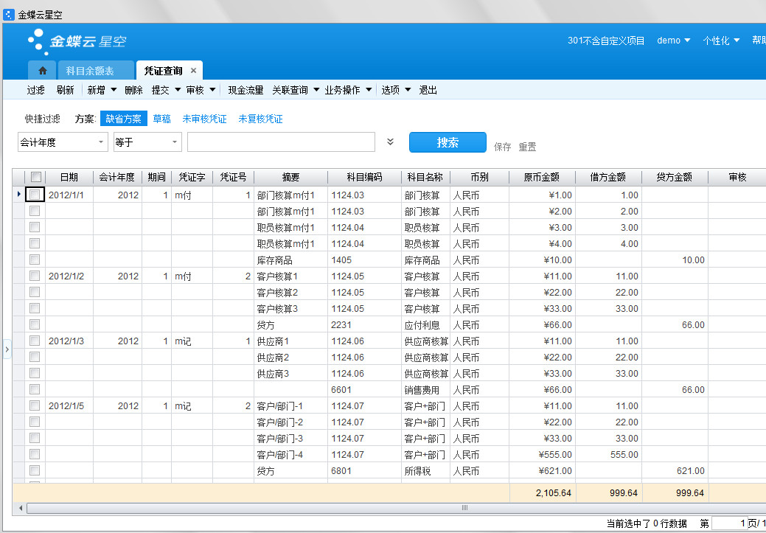Switch to the 科目余额表 tab
766x533 pixels.
pos(90,71)
